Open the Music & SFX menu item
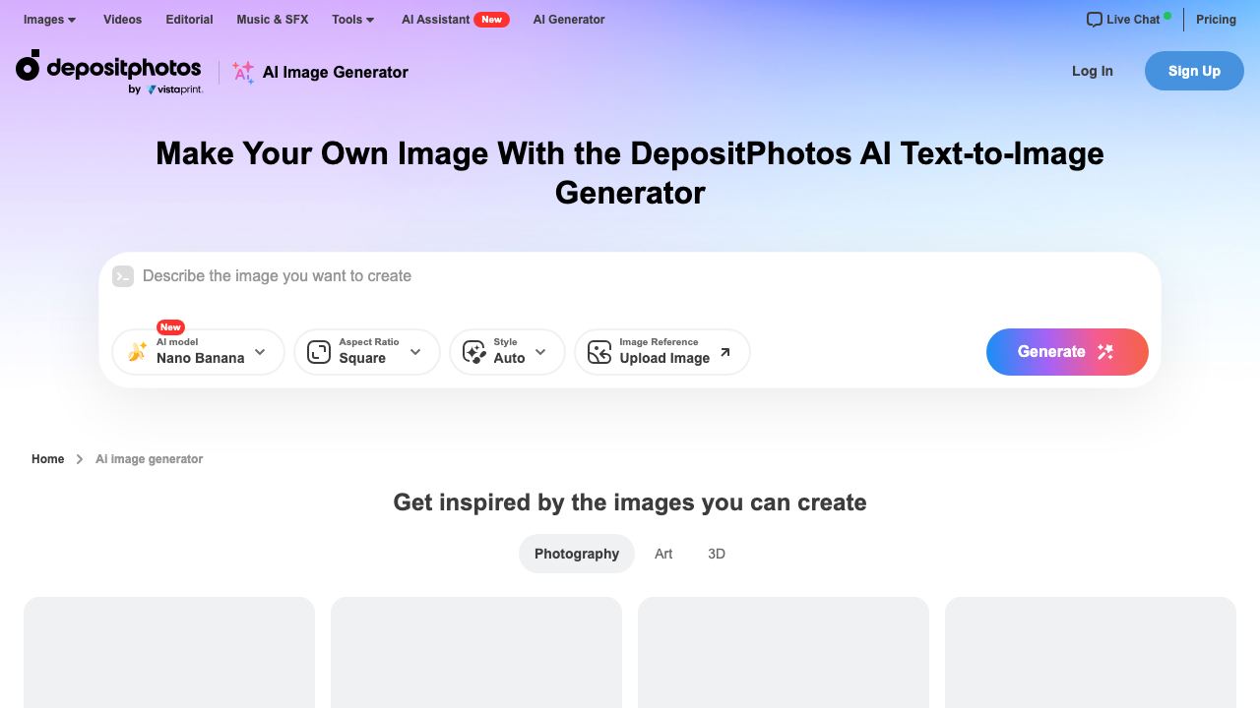The image size is (1260, 708). pos(273,20)
